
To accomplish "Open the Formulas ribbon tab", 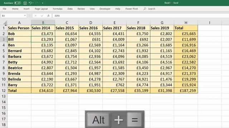I will pyautogui.click(x=58, y=9).
